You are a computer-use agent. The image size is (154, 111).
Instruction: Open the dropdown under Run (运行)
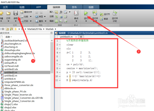click(86, 21)
